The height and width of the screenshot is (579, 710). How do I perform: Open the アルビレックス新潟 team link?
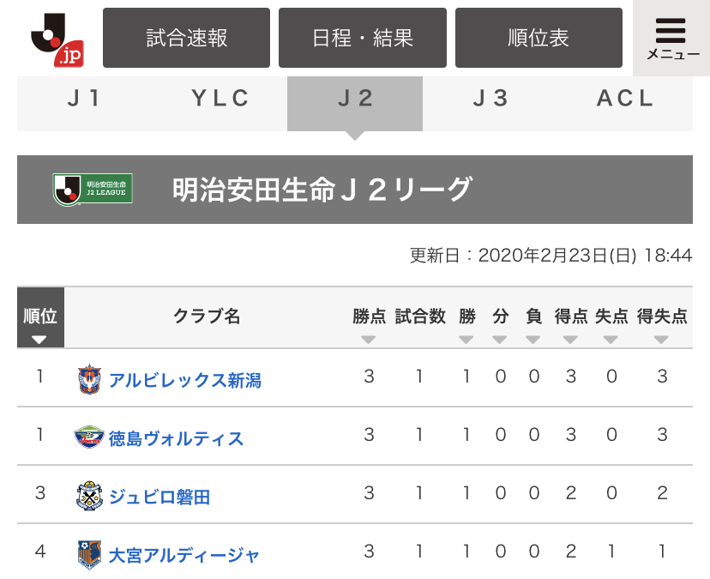coord(184,379)
